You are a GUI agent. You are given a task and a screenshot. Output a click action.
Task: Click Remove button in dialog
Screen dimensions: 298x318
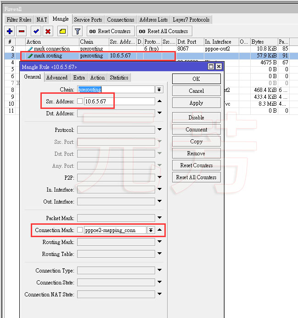(x=197, y=153)
